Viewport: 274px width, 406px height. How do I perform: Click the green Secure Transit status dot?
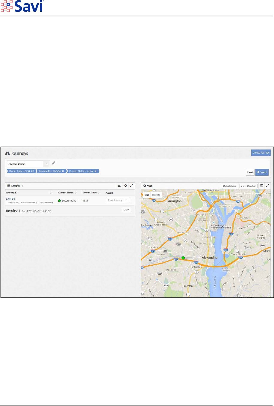click(59, 201)
